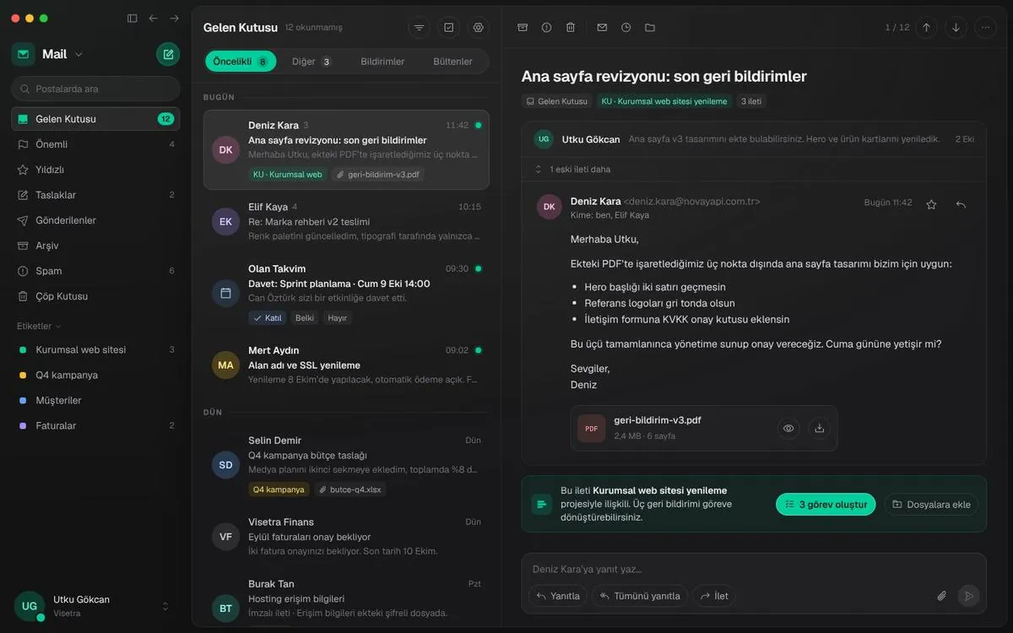Expand Utku Gökcan's collapsed message
1013x633 pixels.
754,139
